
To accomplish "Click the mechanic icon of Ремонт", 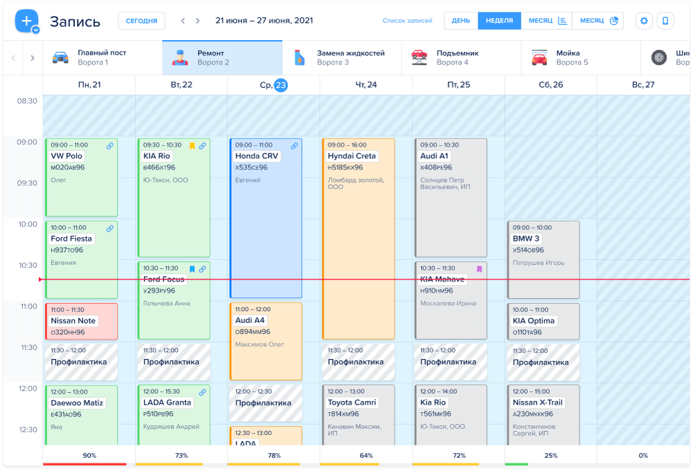I will click(x=180, y=58).
